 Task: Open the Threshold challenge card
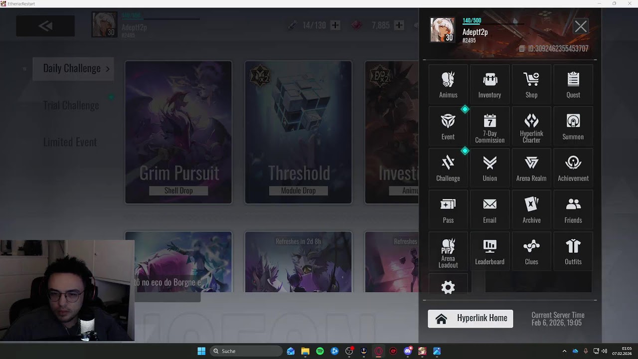tap(298, 132)
